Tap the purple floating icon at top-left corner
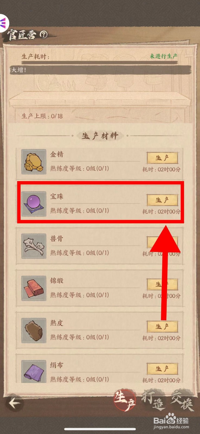This screenshot has width=200, height=434. 4,23
